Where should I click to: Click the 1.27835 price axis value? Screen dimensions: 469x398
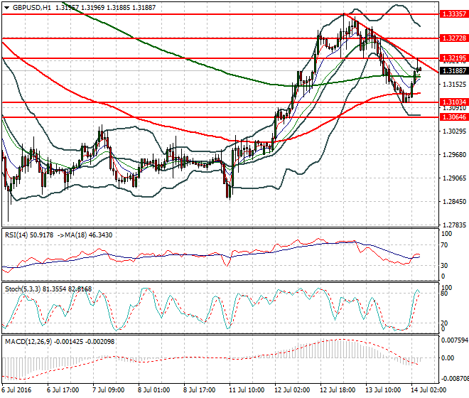point(454,225)
